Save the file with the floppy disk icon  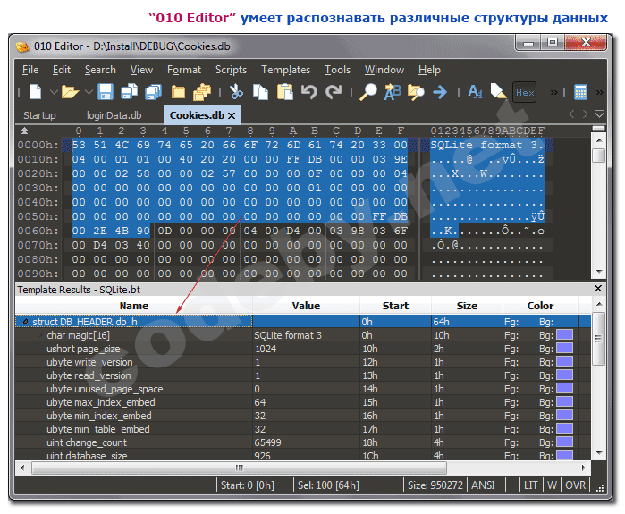[x=106, y=92]
